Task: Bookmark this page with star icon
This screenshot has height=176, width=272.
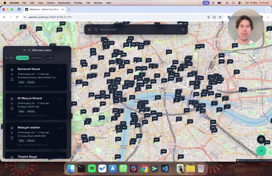Action: (220, 17)
